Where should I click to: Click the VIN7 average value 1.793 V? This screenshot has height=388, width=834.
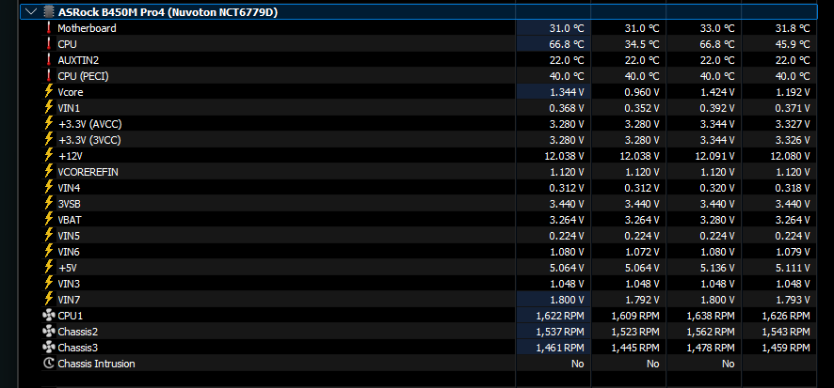pos(794,300)
